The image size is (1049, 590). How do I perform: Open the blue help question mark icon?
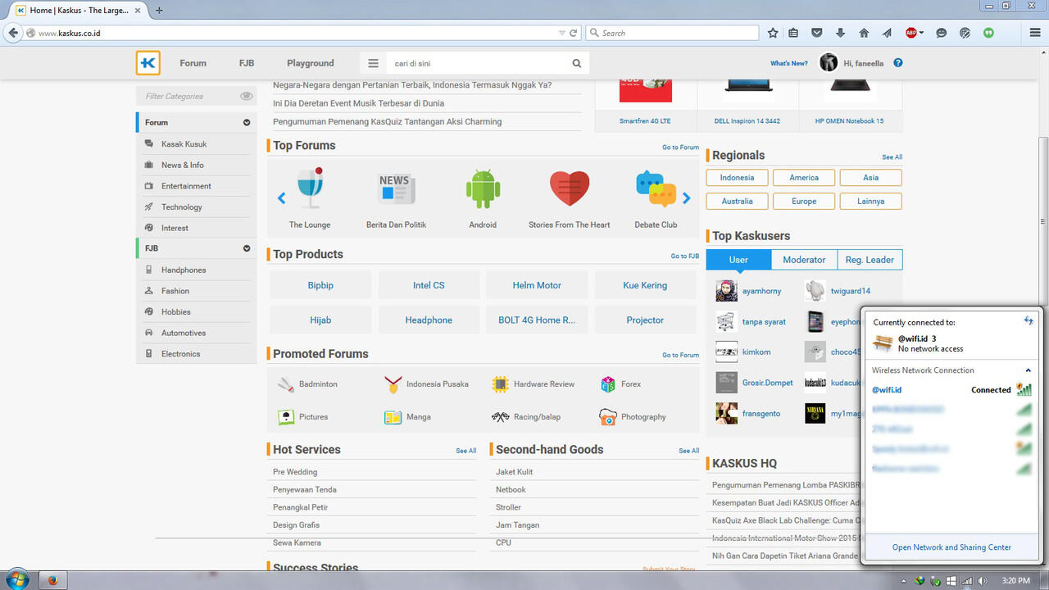click(898, 63)
